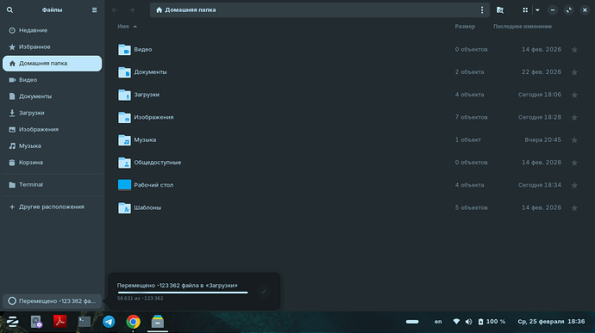Click the 'Перемещено -123 362 файла' popup text
The width and height of the screenshot is (595, 333).
coord(178,286)
